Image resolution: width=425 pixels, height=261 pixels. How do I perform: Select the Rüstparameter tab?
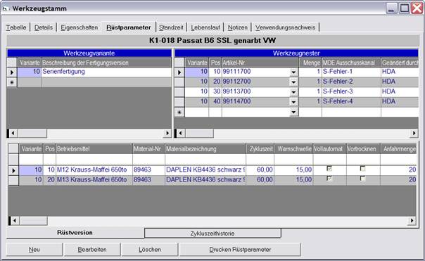(129, 27)
